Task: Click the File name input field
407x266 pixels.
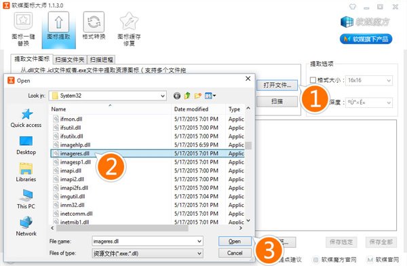Action: [144, 242]
